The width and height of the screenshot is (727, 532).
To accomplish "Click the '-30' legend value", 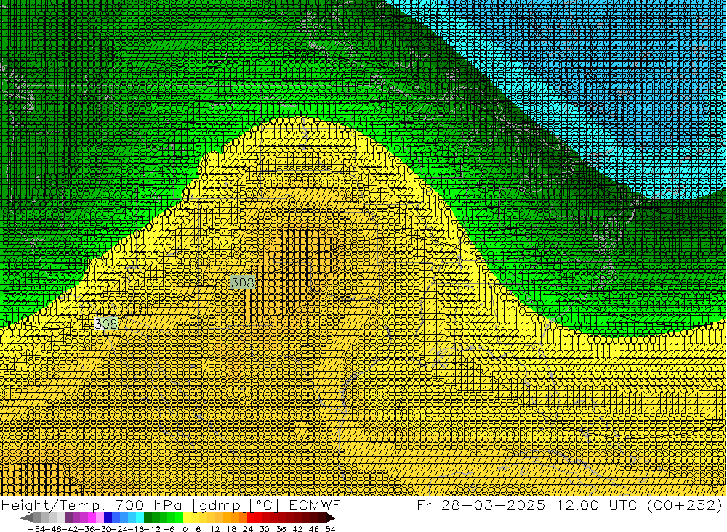I will coord(103,529).
